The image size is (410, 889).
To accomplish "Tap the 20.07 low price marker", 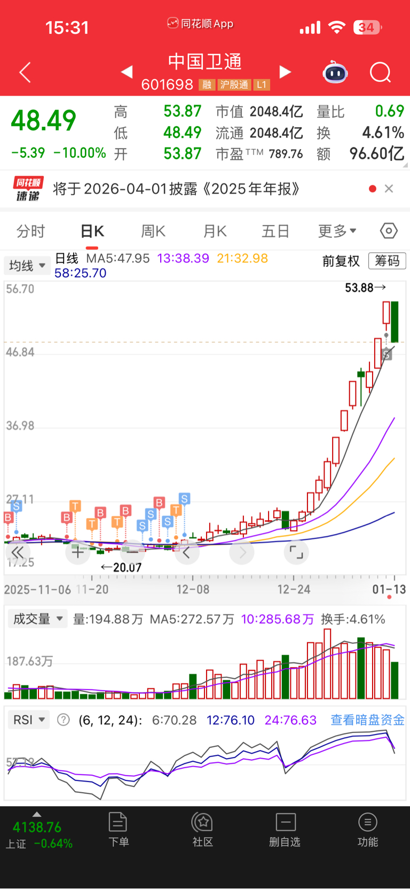I will (121, 567).
